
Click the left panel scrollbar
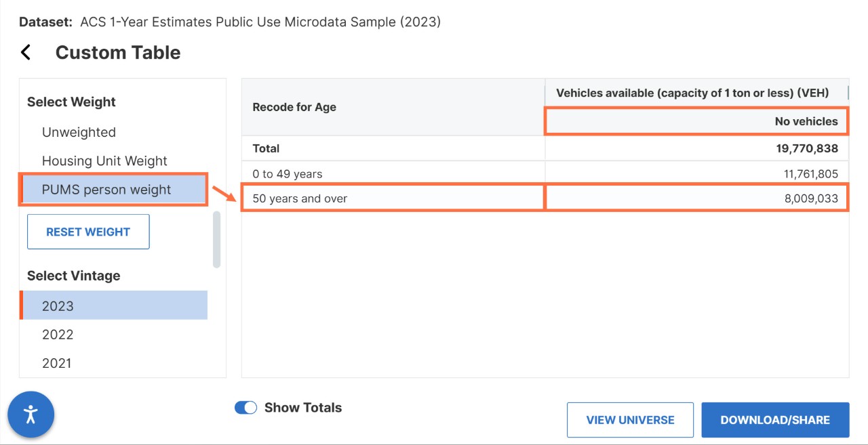tap(216, 239)
